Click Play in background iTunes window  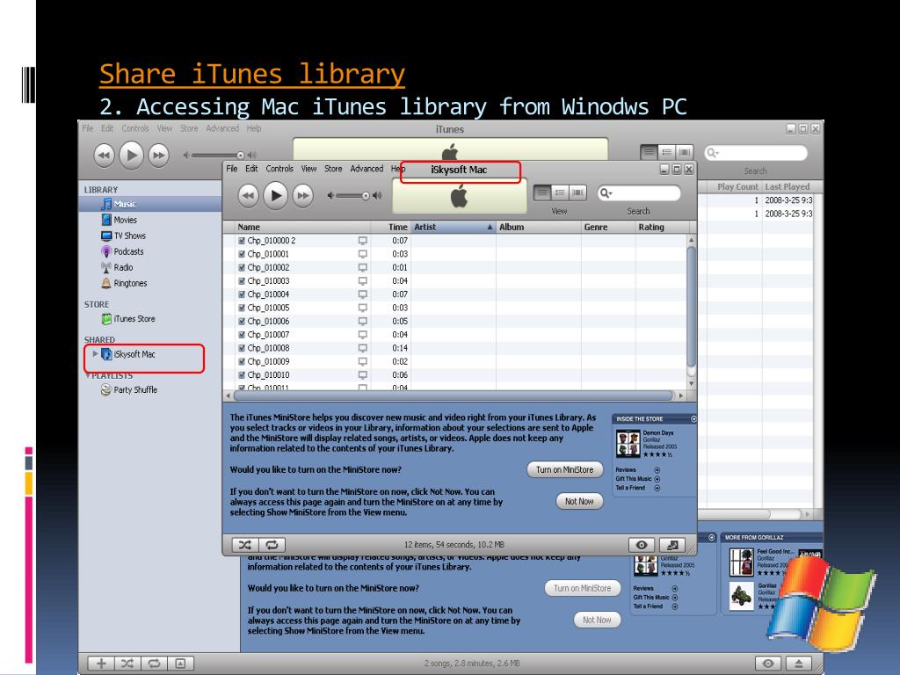(132, 155)
